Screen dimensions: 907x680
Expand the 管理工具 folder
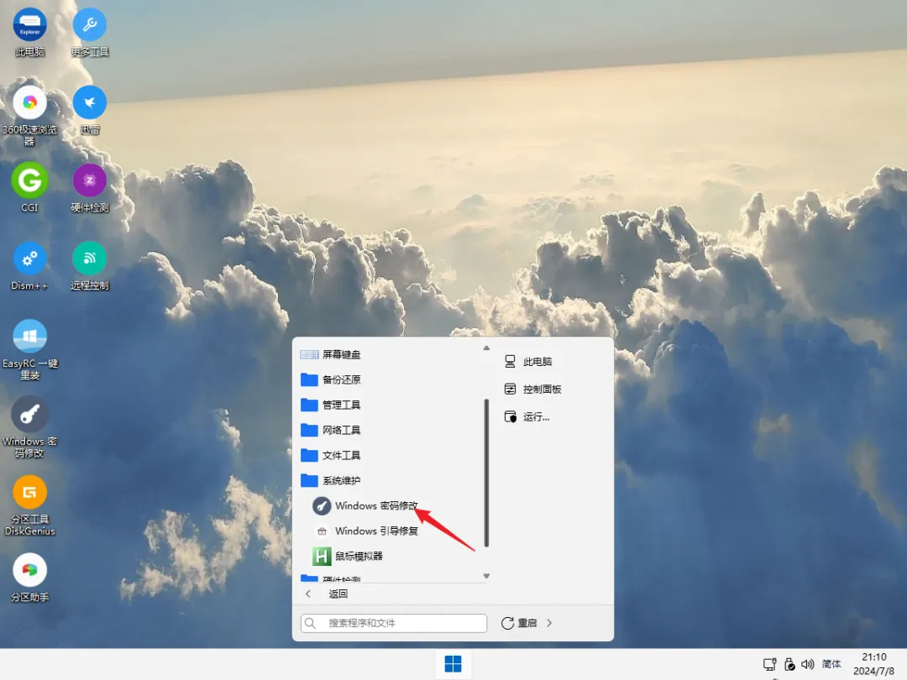point(391,405)
